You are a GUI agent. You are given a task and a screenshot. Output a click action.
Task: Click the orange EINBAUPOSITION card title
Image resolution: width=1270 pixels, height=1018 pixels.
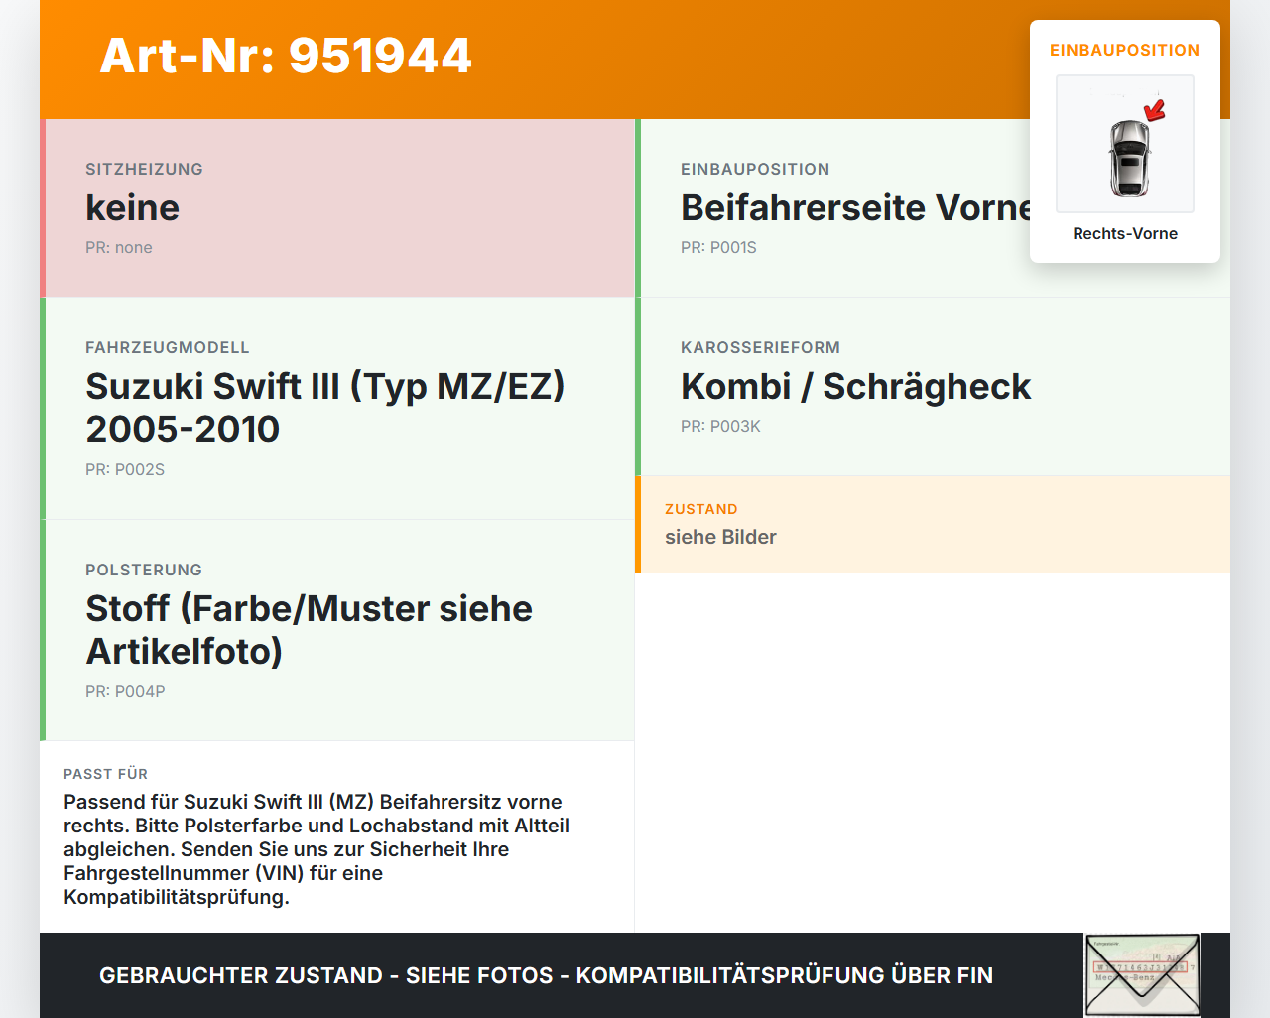[x=1125, y=50]
